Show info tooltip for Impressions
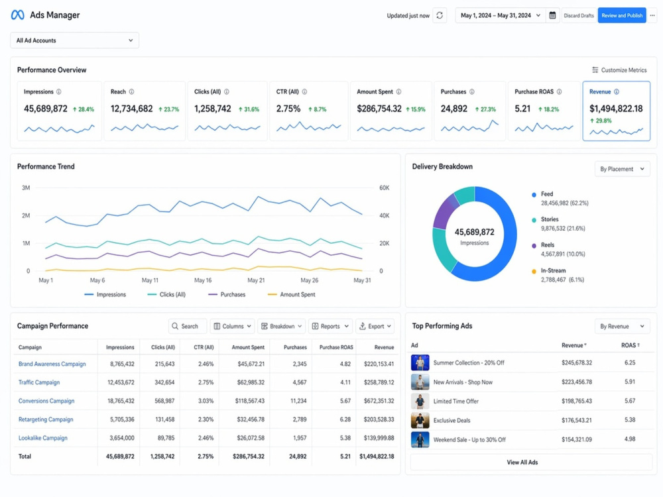The height and width of the screenshot is (497, 663). (59, 91)
